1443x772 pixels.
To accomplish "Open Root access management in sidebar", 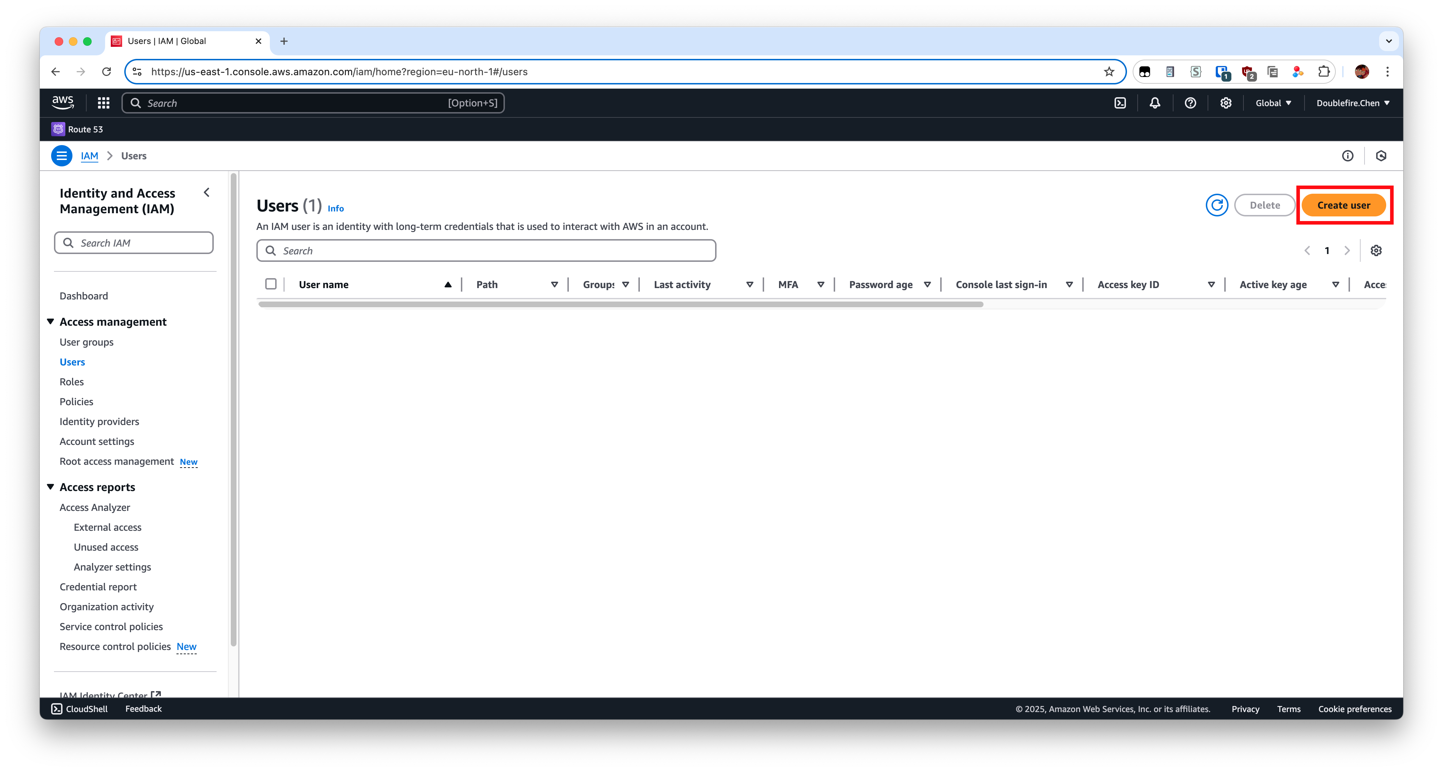I will [116, 461].
